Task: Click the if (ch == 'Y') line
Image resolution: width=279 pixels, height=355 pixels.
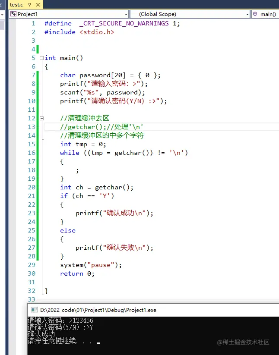Action: [x=87, y=196]
